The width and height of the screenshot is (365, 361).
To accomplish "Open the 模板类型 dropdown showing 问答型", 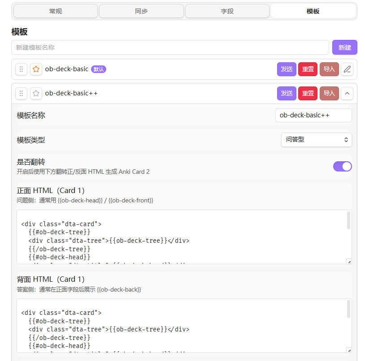I will pyautogui.click(x=317, y=140).
